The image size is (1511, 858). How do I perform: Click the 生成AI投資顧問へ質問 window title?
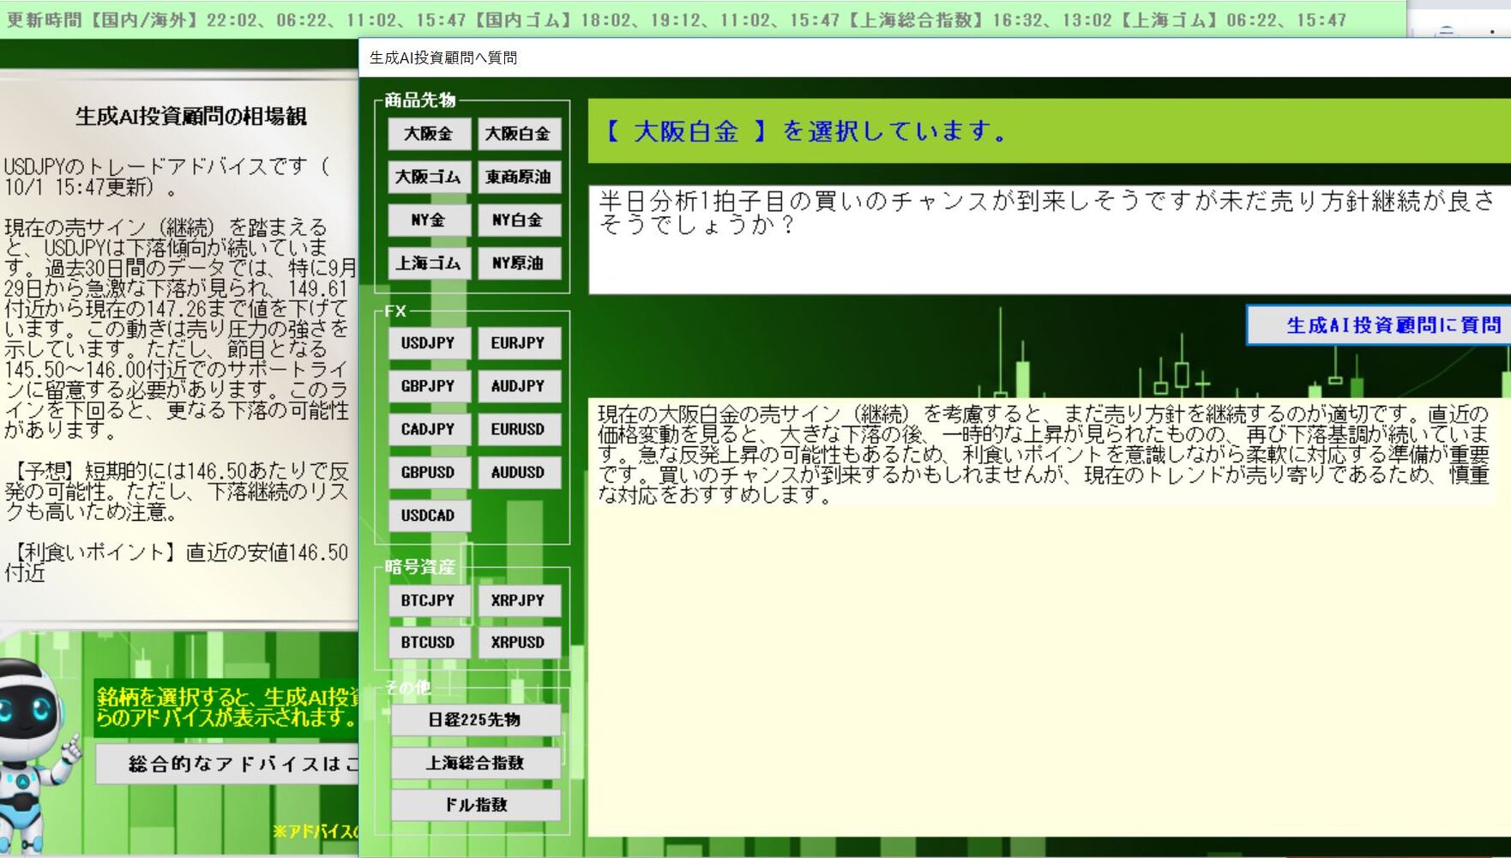443,57
